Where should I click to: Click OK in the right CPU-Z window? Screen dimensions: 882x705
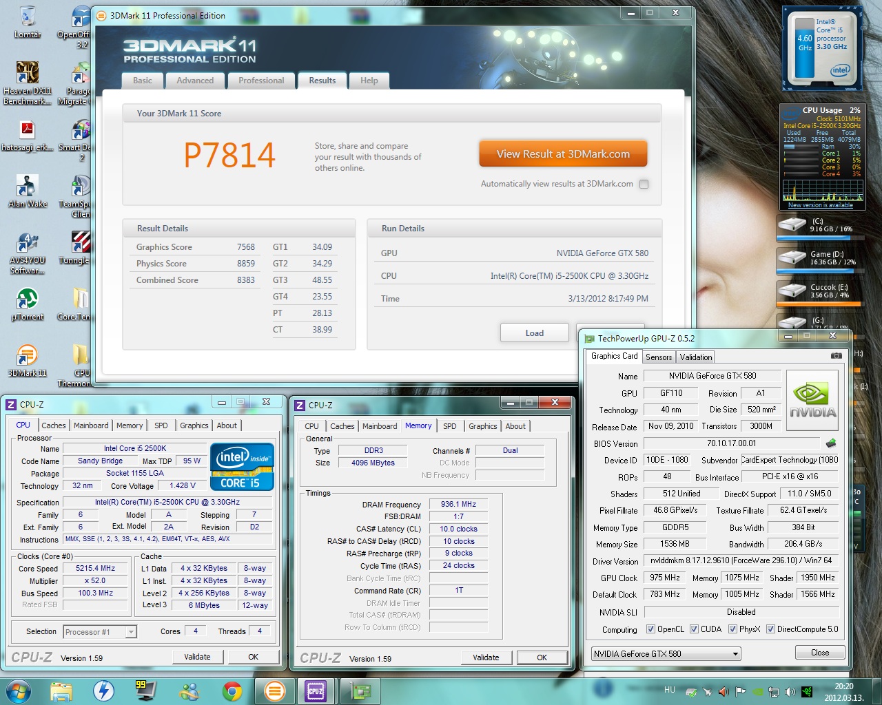[542, 657]
